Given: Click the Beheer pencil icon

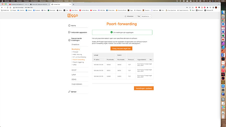Looking at the screenshot, I should [x=69, y=92].
